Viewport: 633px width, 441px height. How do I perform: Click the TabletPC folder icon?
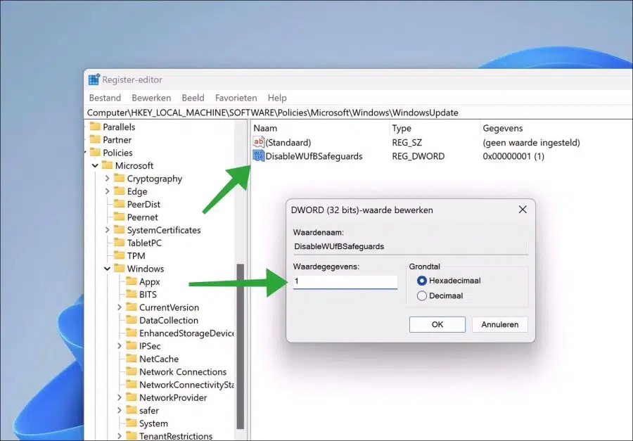tap(120, 243)
